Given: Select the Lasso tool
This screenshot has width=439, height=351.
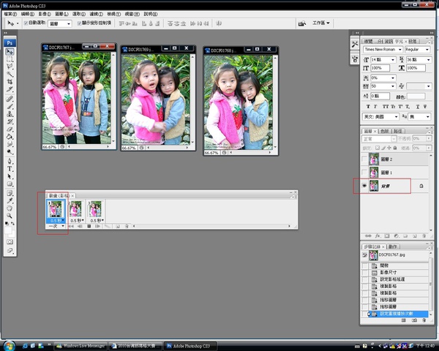Looking at the screenshot, I should (10, 67).
